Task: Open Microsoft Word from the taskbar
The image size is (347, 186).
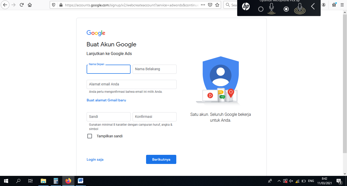Action: [x=81, y=181]
